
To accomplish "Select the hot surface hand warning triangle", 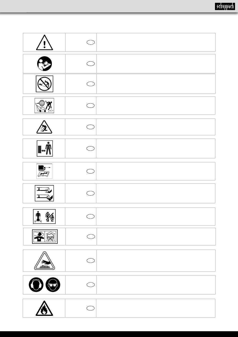I will (x=45, y=261).
